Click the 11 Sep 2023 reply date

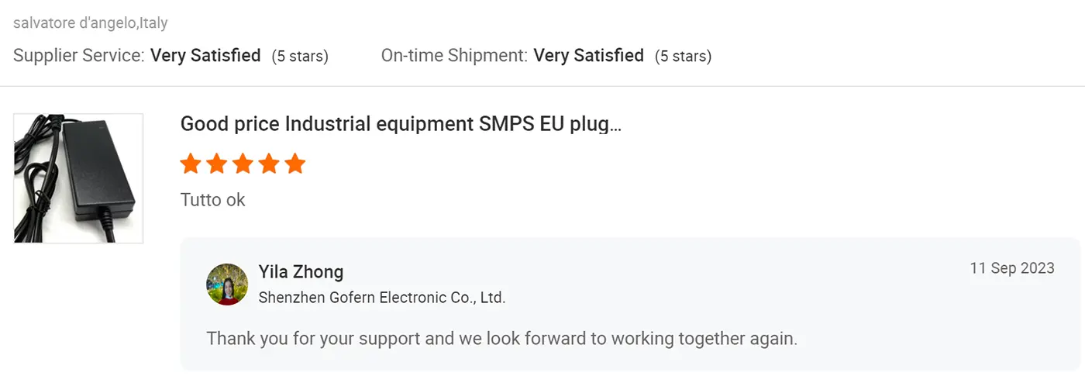1011,268
